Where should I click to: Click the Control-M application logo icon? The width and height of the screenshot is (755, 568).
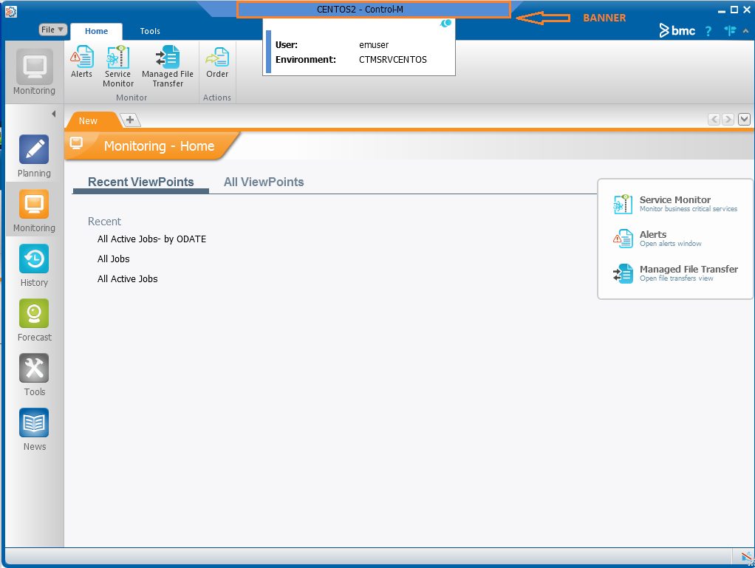click(x=10, y=12)
